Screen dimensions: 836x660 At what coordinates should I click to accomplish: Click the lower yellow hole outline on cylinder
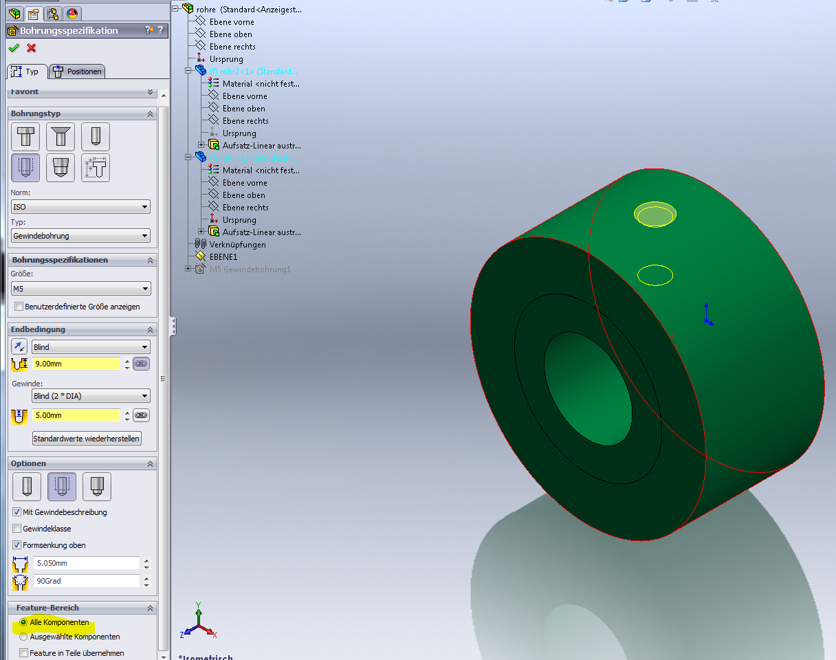(x=655, y=275)
